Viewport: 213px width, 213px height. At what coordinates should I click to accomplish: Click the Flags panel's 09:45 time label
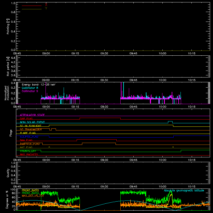(133, 160)
